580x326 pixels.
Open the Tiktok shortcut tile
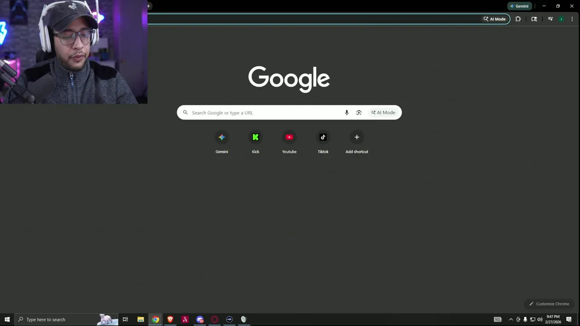[323, 142]
